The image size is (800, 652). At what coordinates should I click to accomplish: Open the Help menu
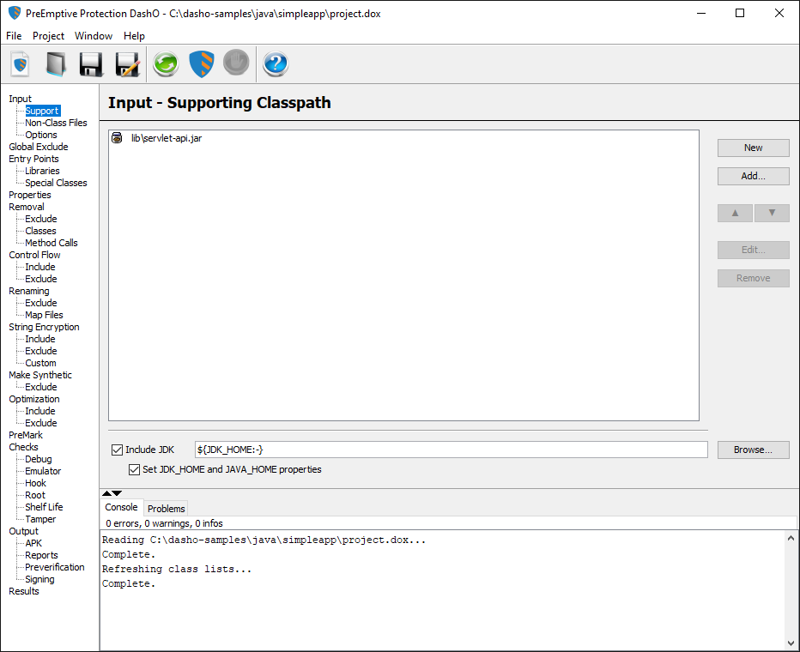134,36
